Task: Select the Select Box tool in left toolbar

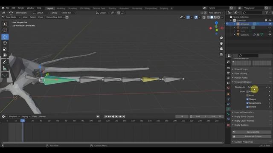Action: 5,24
